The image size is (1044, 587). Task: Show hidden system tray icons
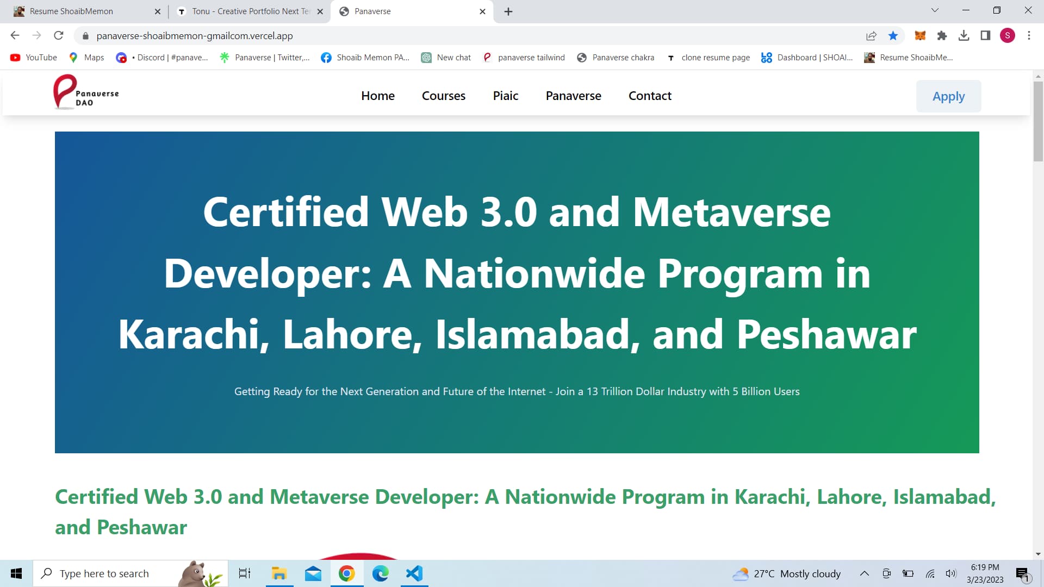(x=864, y=573)
